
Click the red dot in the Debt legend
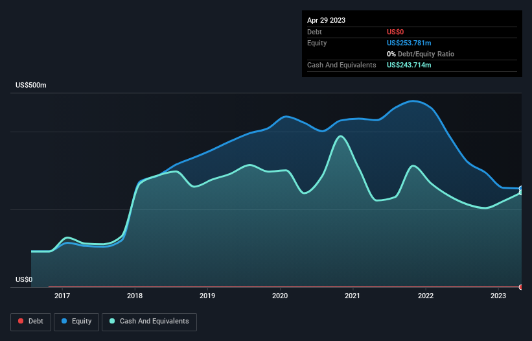pyautogui.click(x=21, y=322)
